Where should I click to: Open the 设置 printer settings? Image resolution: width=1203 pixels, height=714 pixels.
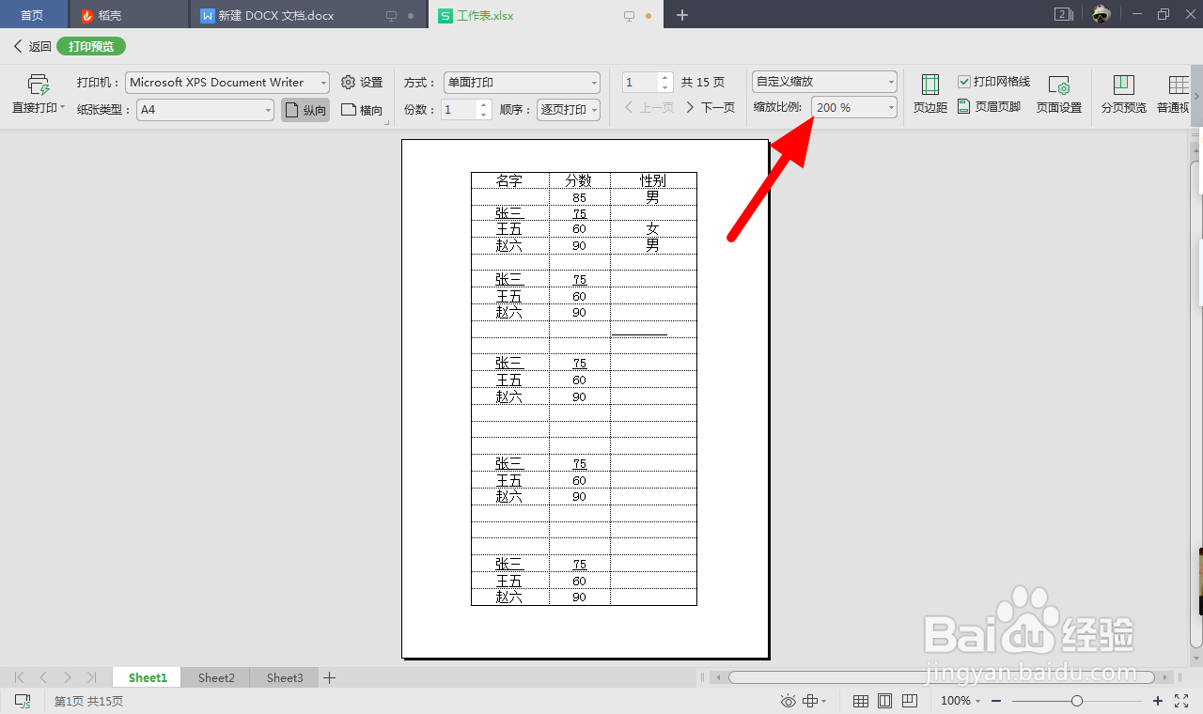click(x=362, y=82)
